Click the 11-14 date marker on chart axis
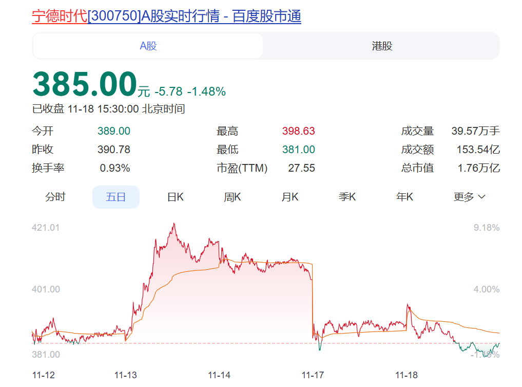The height and width of the screenshot is (387, 522). pyautogui.click(x=219, y=375)
